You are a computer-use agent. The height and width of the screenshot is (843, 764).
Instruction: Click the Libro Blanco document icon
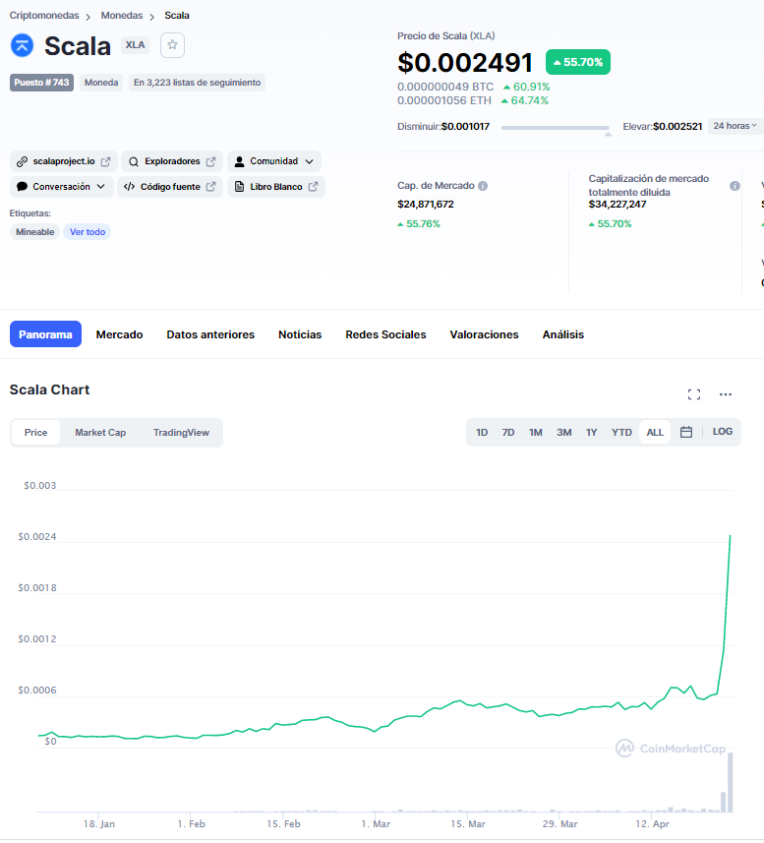click(240, 187)
